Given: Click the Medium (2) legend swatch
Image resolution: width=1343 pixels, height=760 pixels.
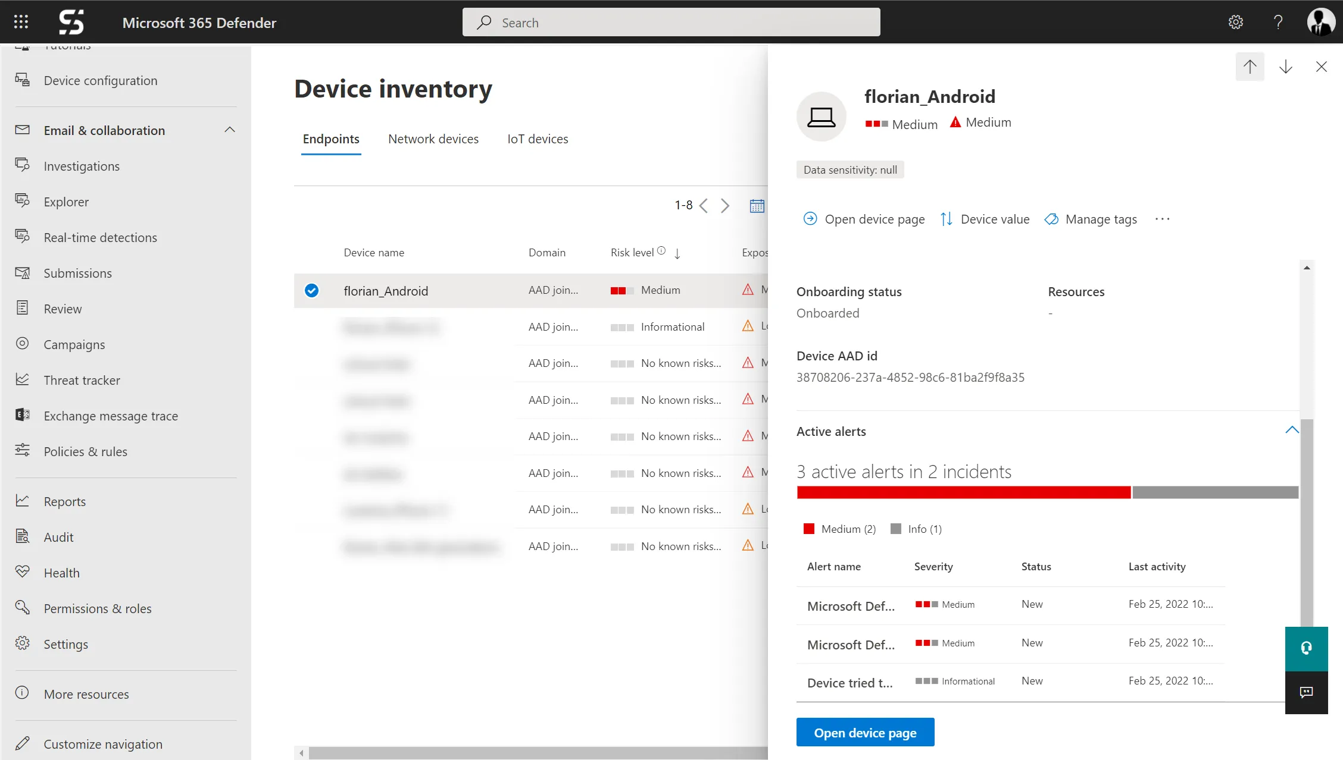Looking at the screenshot, I should coord(809,529).
